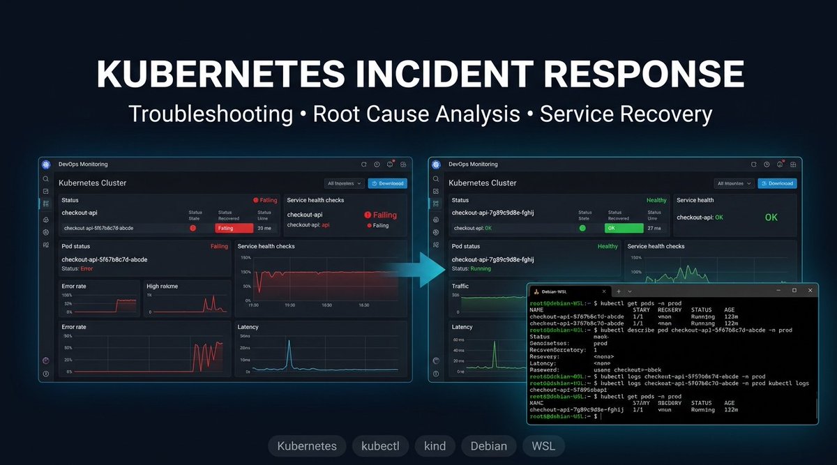Click the Kubernetes tag chip
This screenshot has width=837, height=465.
[307, 446]
